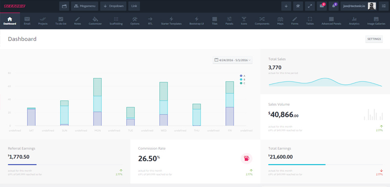This screenshot has width=390, height=187.
Task: Click the user avatar photo
Action: (372, 6)
